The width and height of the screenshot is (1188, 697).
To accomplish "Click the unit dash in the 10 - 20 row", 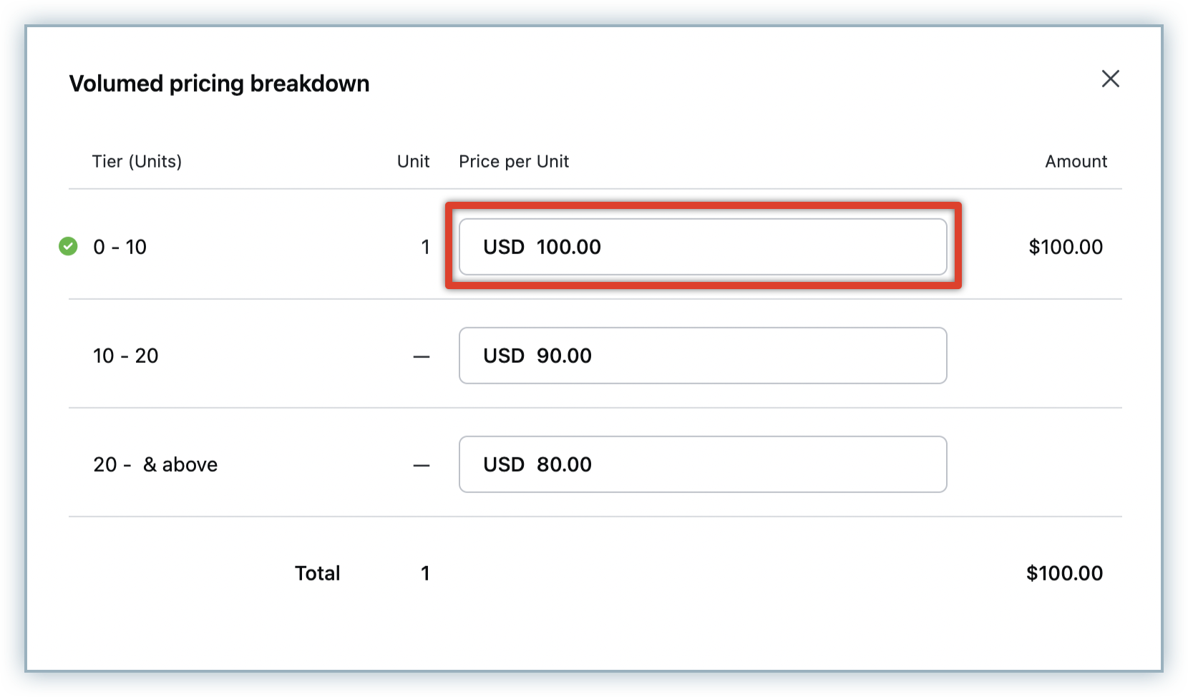I will click(422, 356).
